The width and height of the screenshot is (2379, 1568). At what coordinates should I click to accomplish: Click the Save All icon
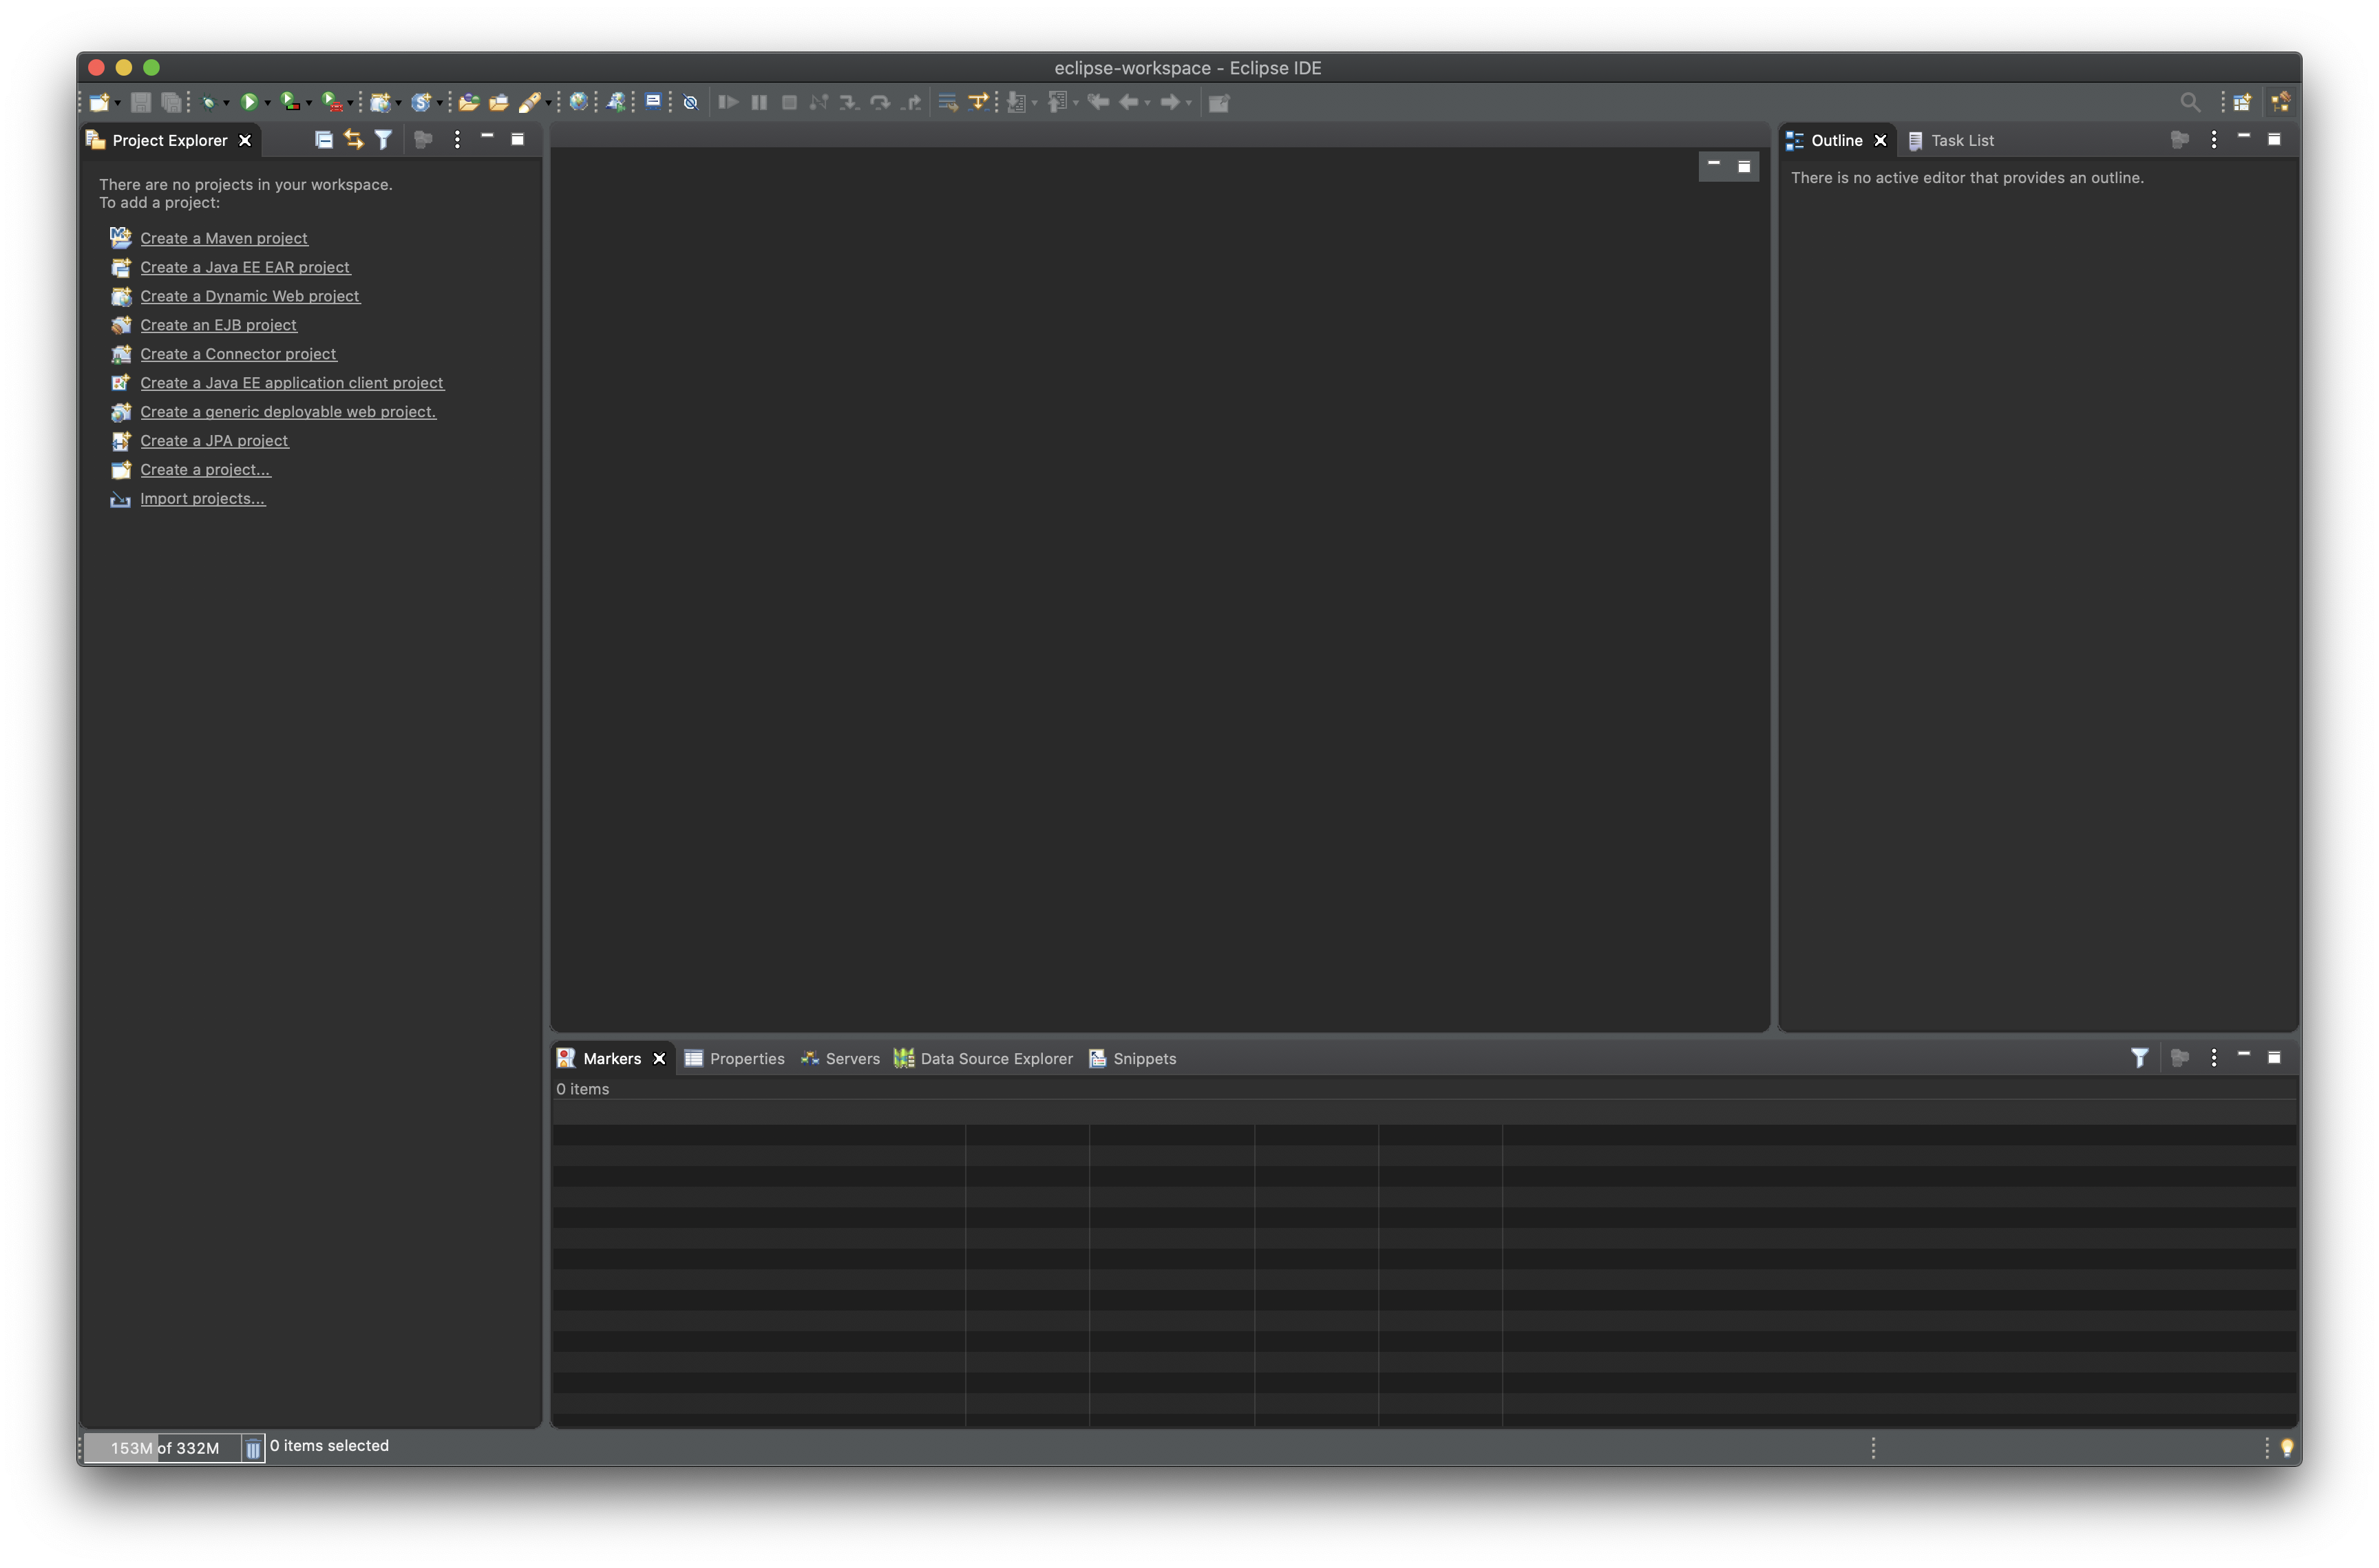tap(171, 102)
